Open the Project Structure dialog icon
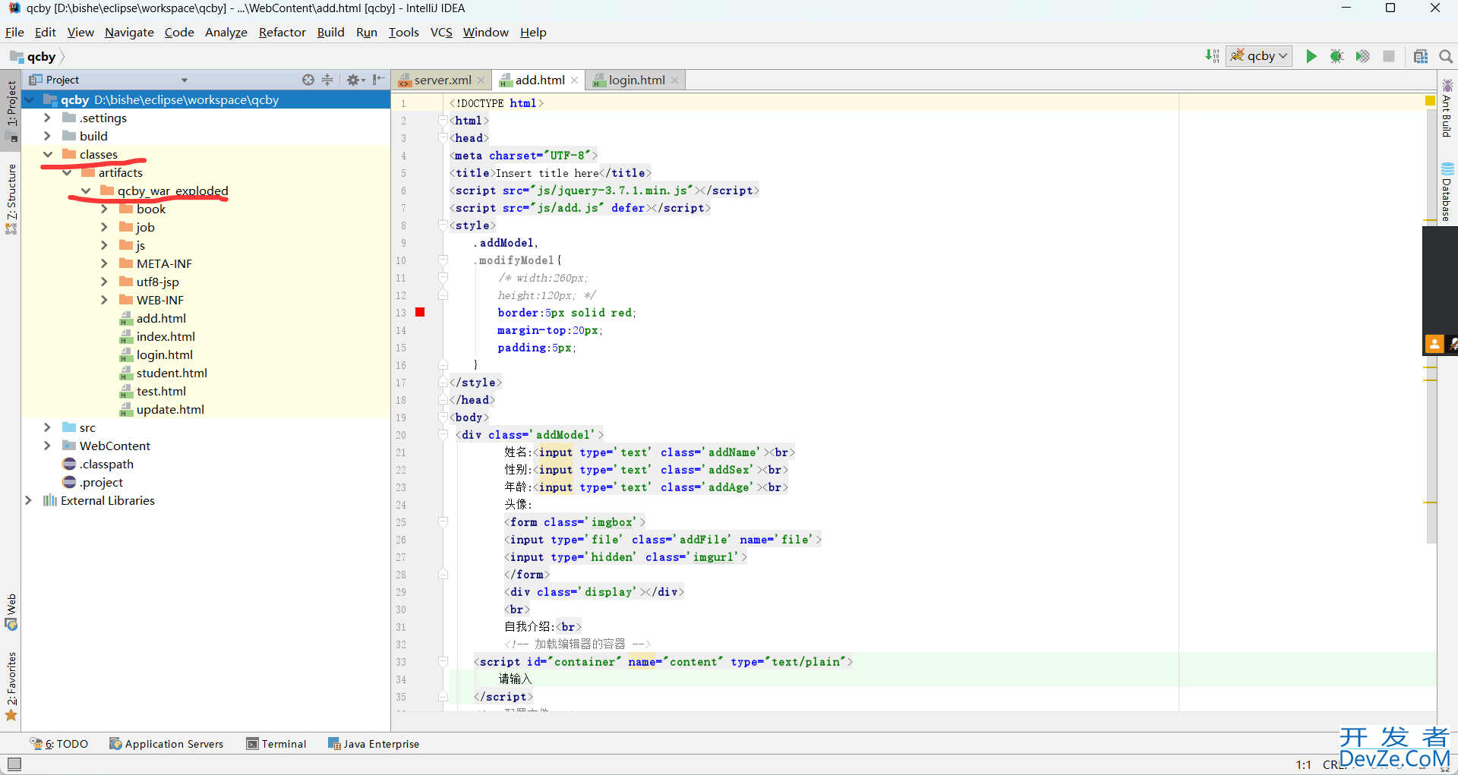The image size is (1458, 775). (x=1421, y=56)
